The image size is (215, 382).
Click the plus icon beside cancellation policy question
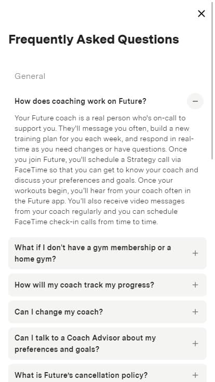pyautogui.click(x=195, y=375)
